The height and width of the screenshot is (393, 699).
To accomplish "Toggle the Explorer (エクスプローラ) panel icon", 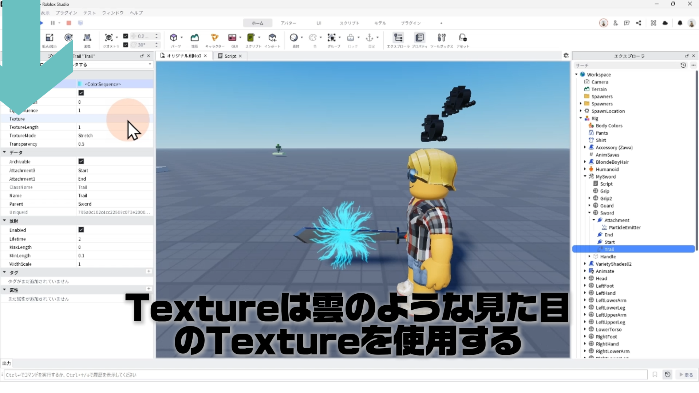I will point(398,37).
